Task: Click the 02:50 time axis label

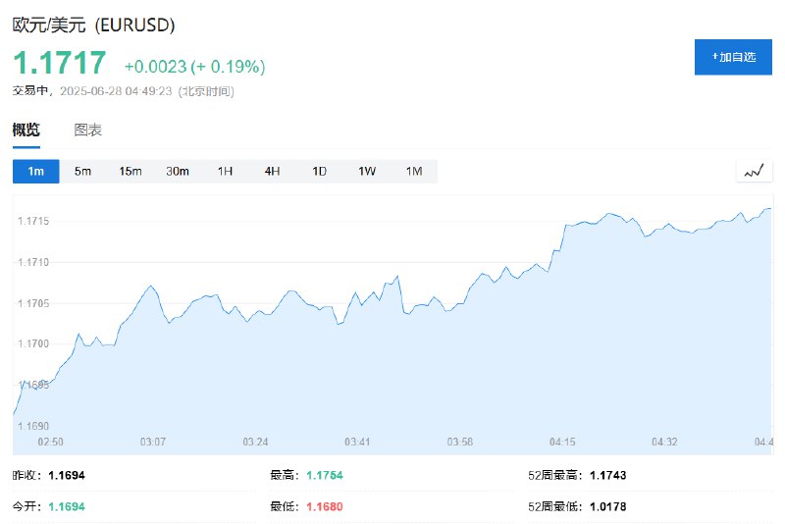Action: click(51, 442)
